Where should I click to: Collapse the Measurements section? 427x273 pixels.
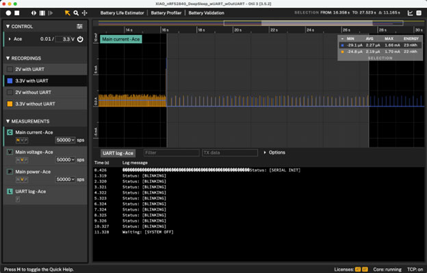point(8,121)
